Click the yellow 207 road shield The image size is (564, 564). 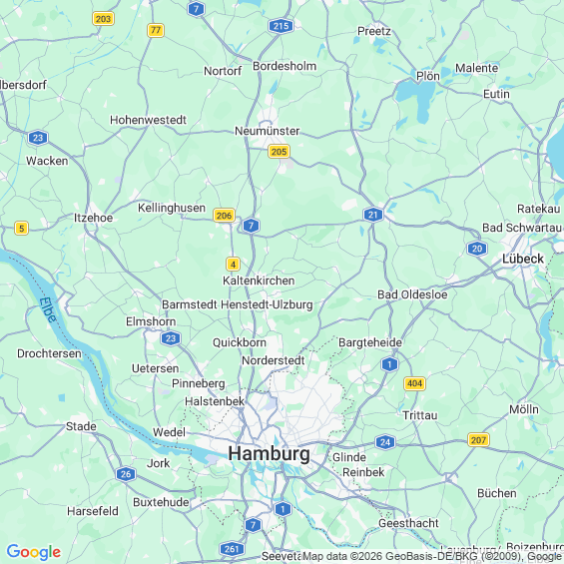[479, 440]
